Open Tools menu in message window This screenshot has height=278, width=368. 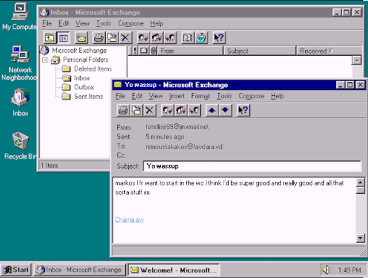tap(224, 96)
